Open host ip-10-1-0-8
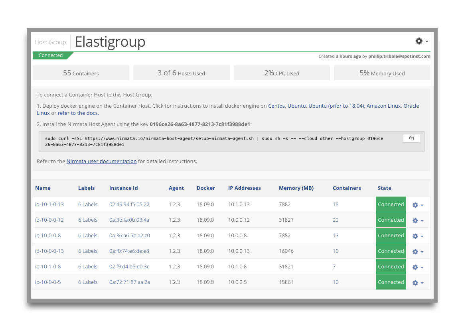462x327 pixels. click(48, 267)
